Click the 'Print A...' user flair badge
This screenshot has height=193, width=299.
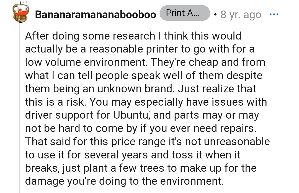[184, 13]
